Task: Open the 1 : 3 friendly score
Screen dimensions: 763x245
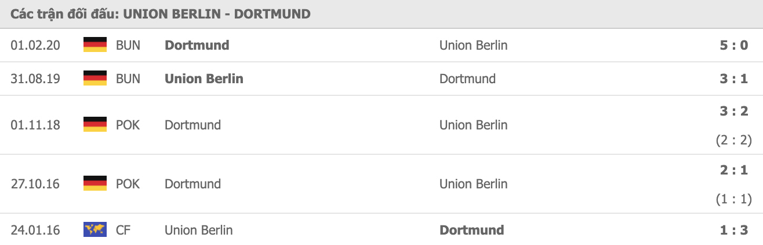Action: 734,230
